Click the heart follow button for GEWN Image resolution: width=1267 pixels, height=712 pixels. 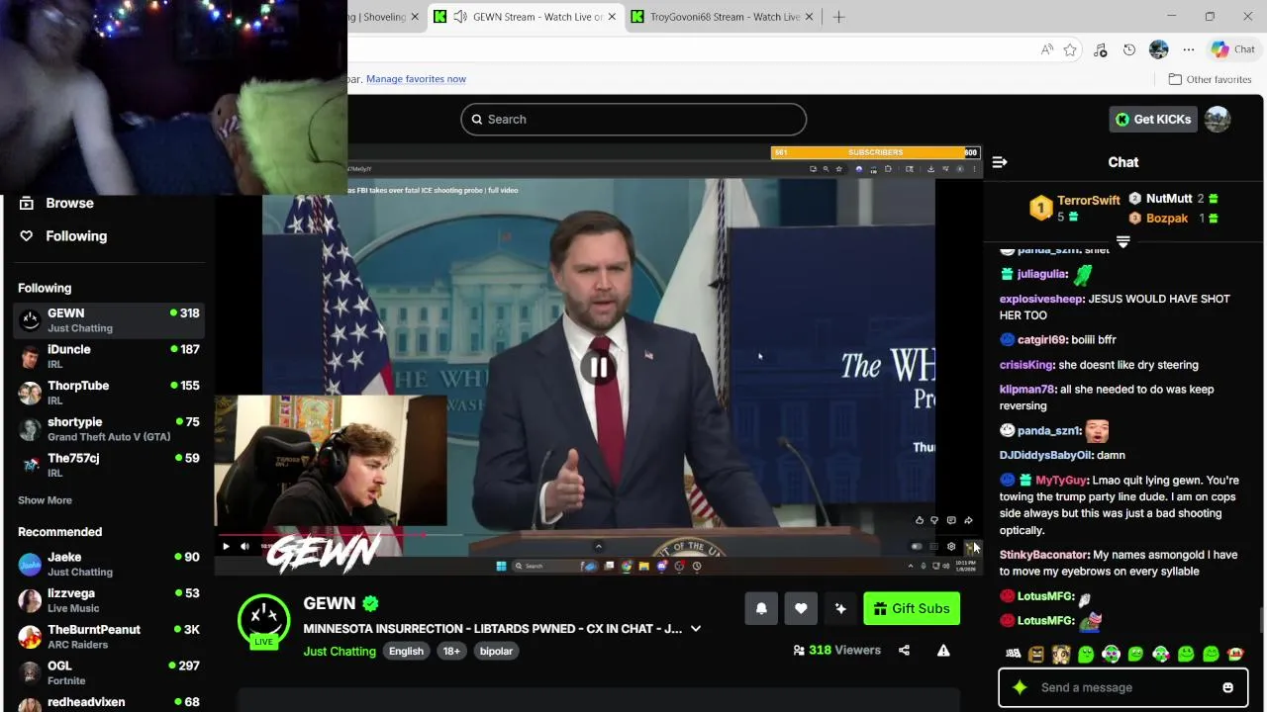801,608
